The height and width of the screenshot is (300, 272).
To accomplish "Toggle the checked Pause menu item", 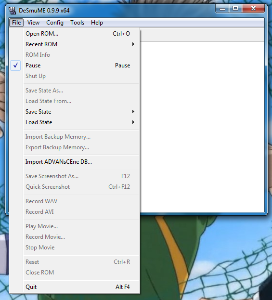I will pyautogui.click(x=75, y=65).
